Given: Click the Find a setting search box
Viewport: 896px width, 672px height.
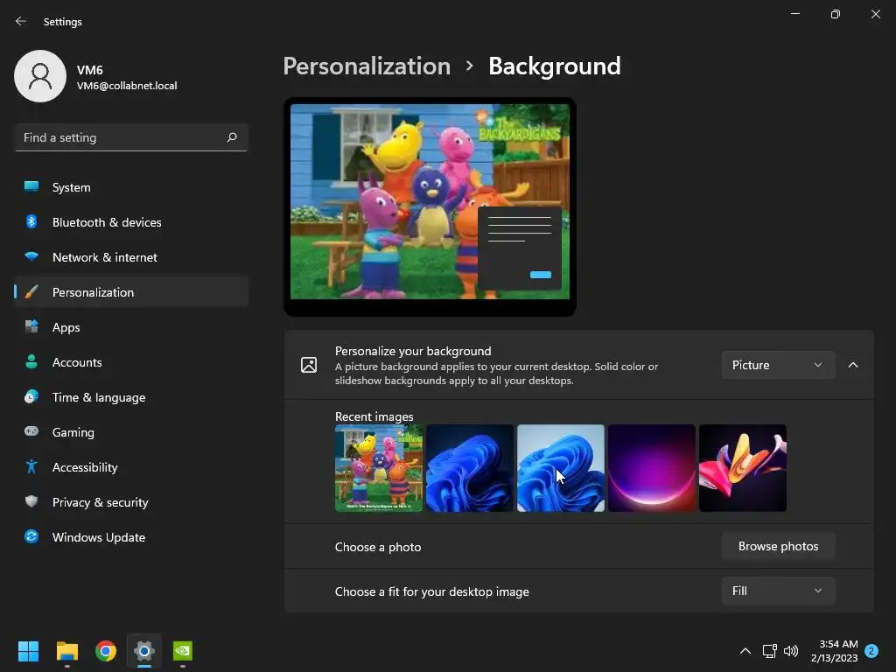Looking at the screenshot, I should tap(131, 137).
